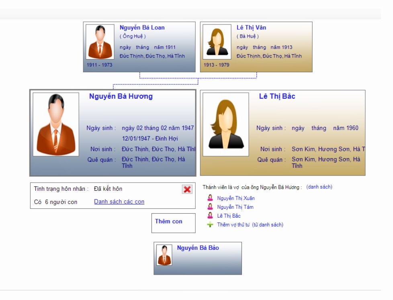Image resolution: width=393 pixels, height=300 pixels.
Task: Click 'Tình trạng hôn nhân :' label
Action: click(61, 189)
